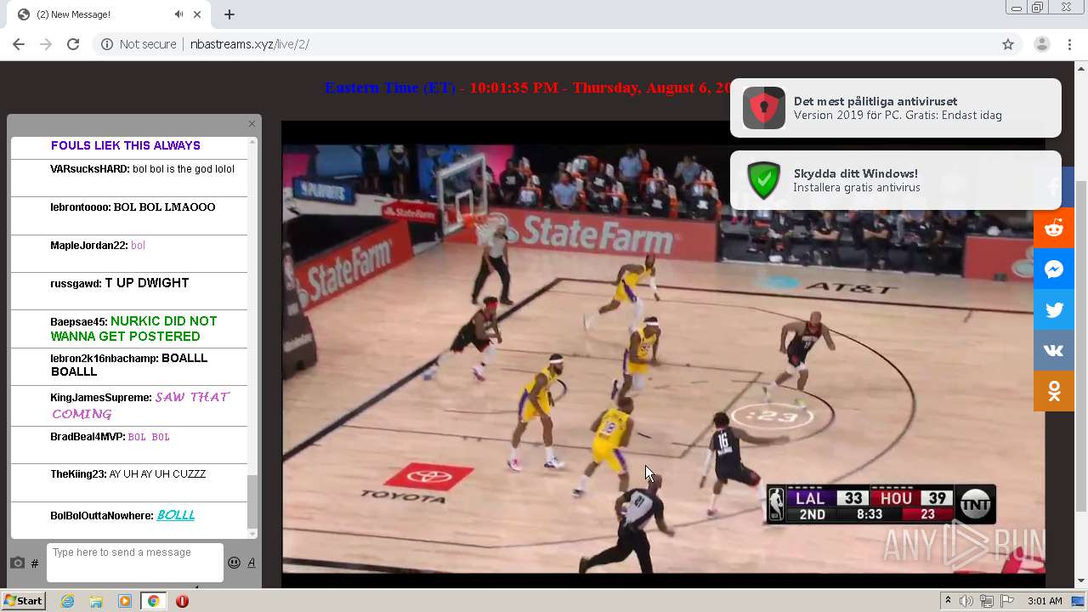This screenshot has width=1088, height=612.
Task: Select lebrontoooo's 'BOL BOL LMAOOO' message
Action: coord(165,207)
